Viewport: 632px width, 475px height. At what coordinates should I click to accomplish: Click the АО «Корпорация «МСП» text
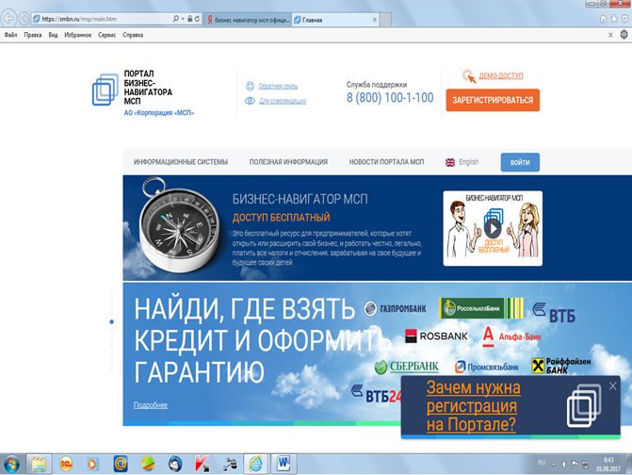tap(159, 113)
